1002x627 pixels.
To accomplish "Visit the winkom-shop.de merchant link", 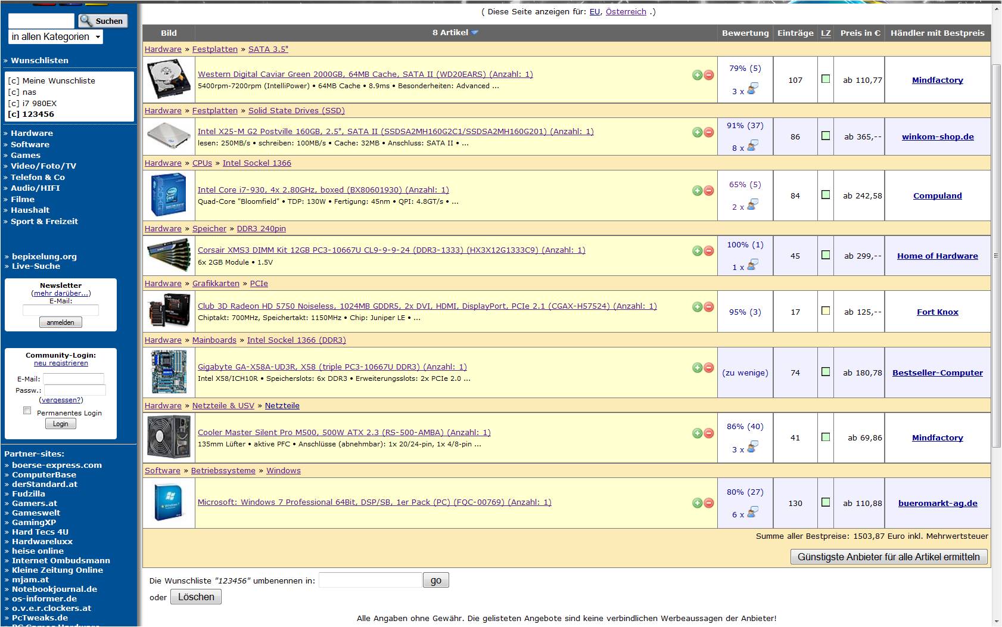I will [x=938, y=137].
